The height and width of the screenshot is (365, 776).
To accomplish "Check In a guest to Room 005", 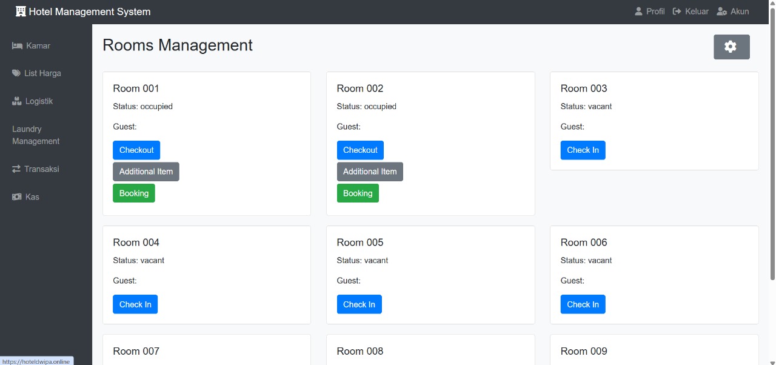I will tap(359, 304).
